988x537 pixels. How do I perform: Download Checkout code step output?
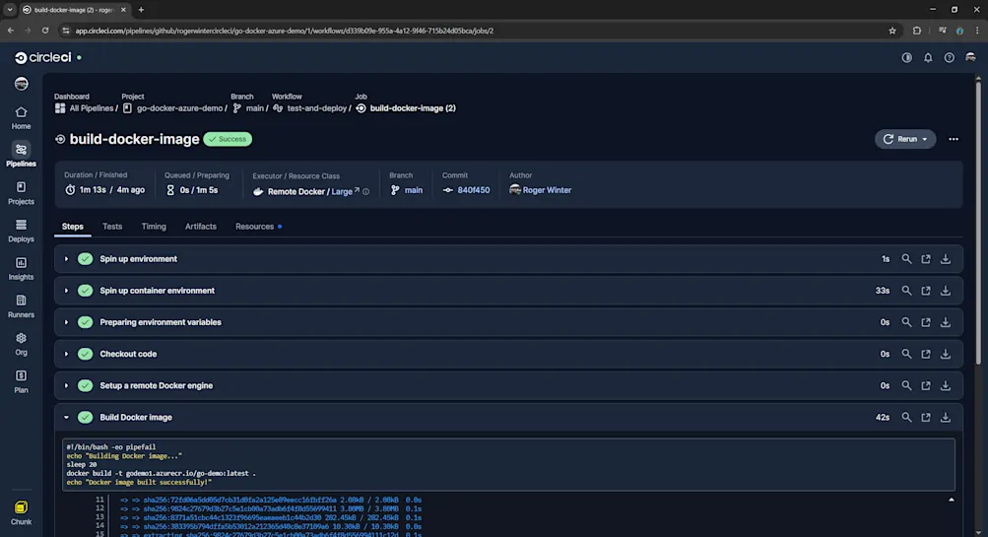coord(946,354)
